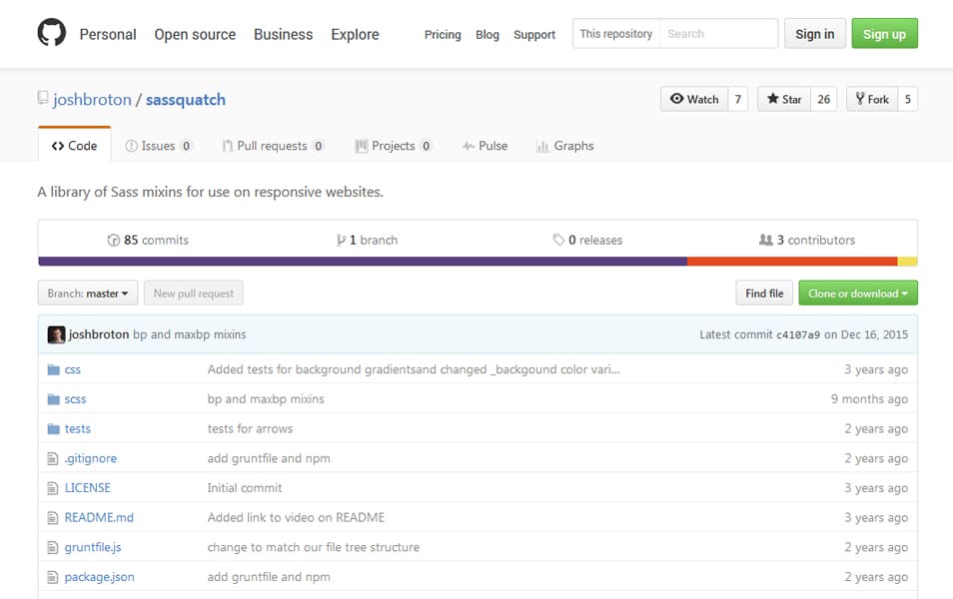The height and width of the screenshot is (599, 953).
Task: Watch the repository with the eye button
Action: coord(694,99)
